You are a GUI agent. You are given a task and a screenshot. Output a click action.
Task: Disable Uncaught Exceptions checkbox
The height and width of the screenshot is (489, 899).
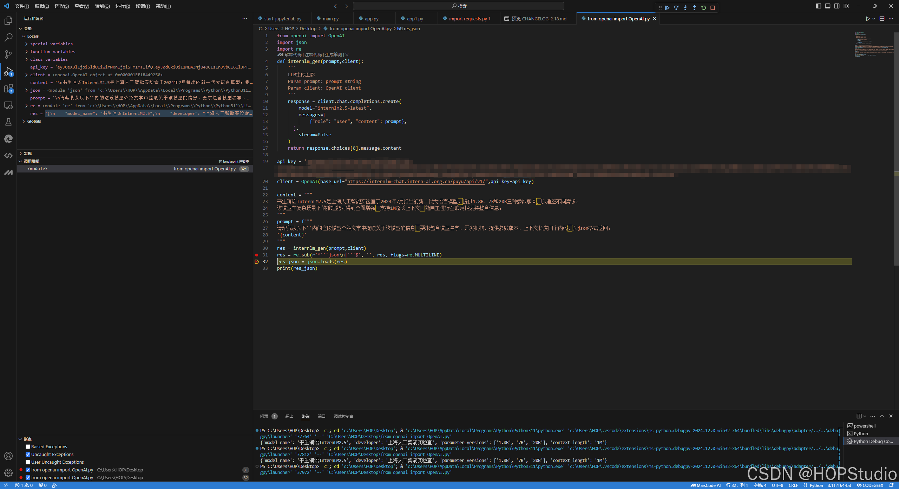click(28, 455)
